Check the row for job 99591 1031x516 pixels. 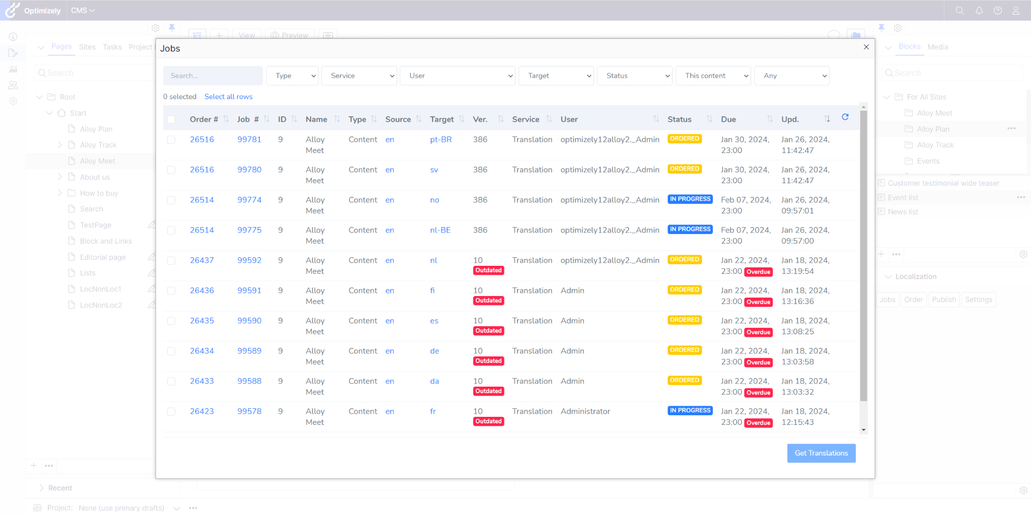pos(171,291)
